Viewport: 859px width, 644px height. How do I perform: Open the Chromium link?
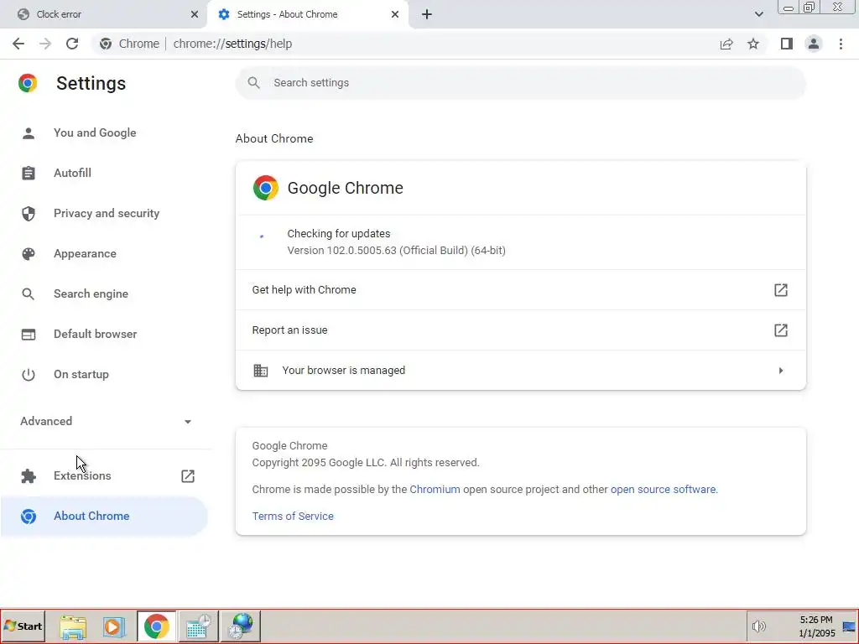435,490
